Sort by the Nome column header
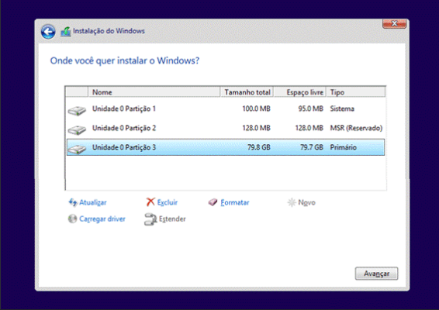The image size is (439, 310). [x=154, y=92]
